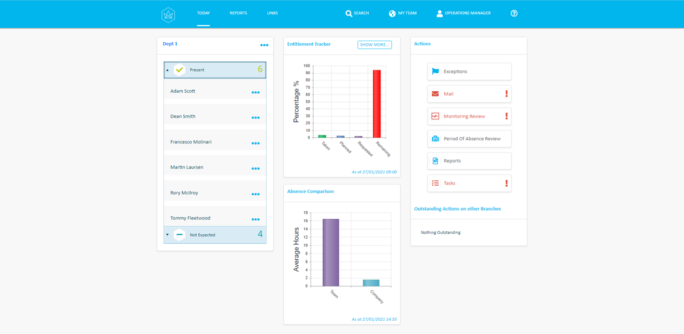The height and width of the screenshot is (334, 684).
Task: Click the Exceptions flag icon
Action: pyautogui.click(x=435, y=71)
